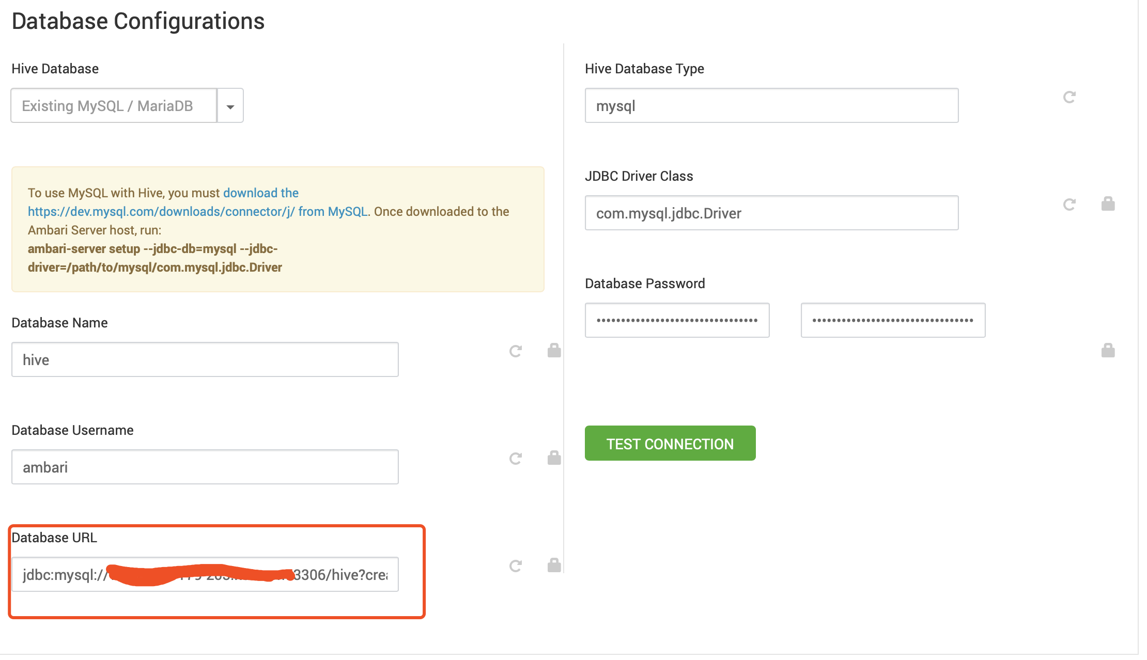Focus the Database Username field with ambari
The image size is (1147, 660).
point(205,467)
